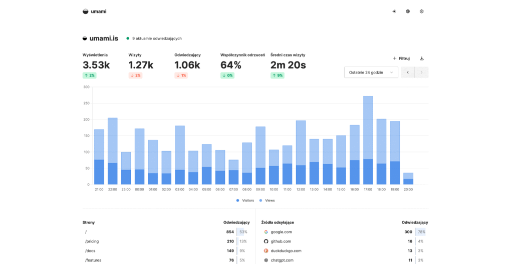Toggle Visitors series in chart legend

pos(245,200)
